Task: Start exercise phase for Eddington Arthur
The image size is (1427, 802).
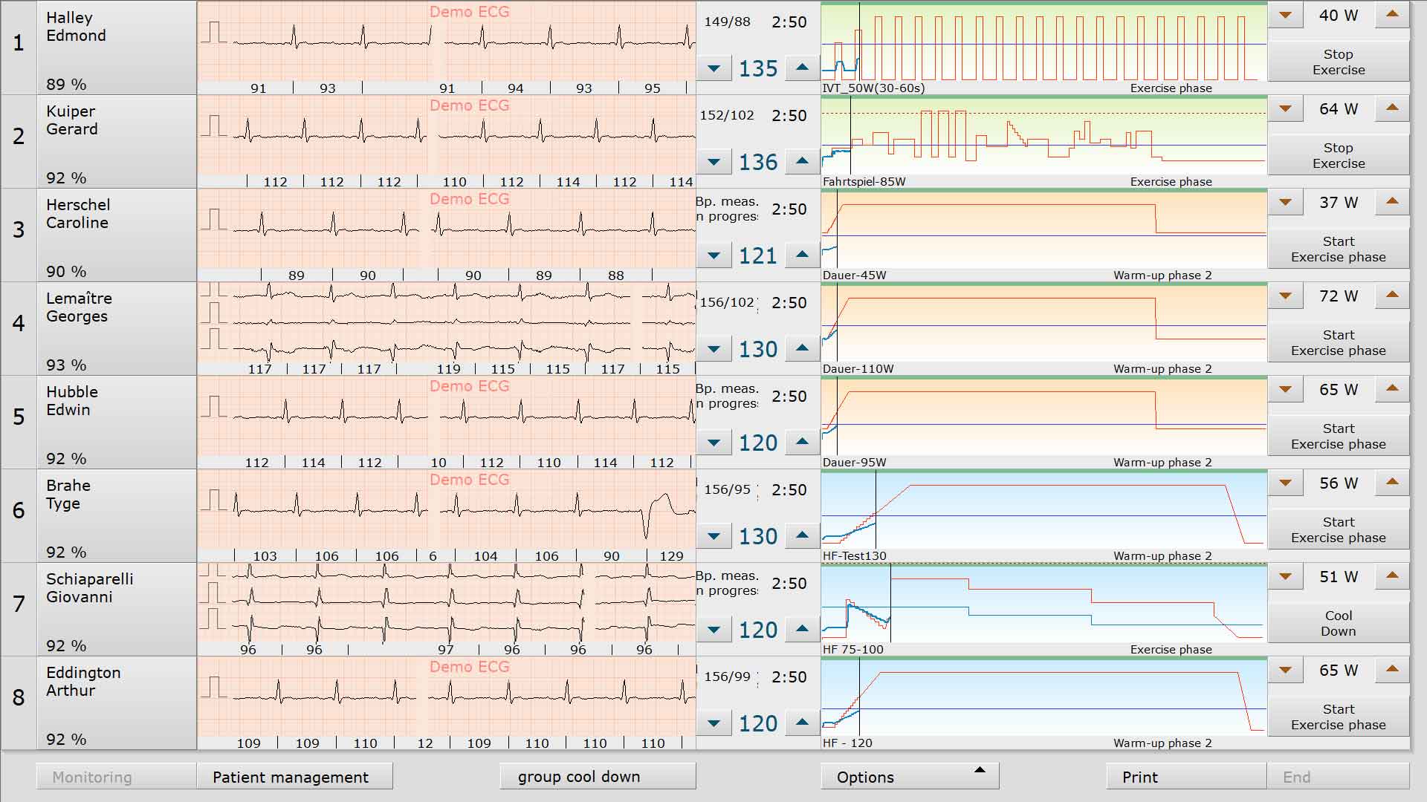Action: [x=1339, y=717]
